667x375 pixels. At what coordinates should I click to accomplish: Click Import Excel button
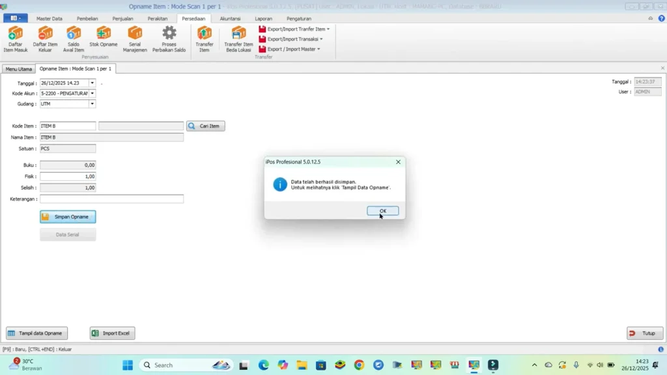(112, 333)
